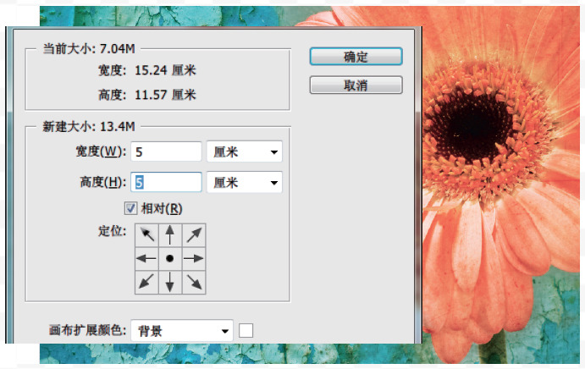
Task: Click the 当前大小: 7.04M text
Action: (x=89, y=48)
